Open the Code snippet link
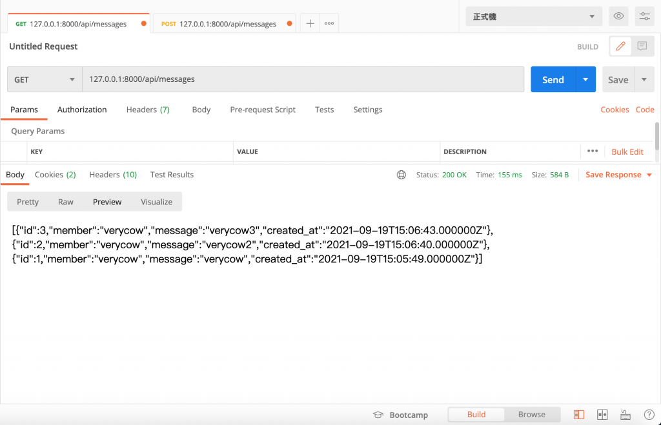 point(645,110)
